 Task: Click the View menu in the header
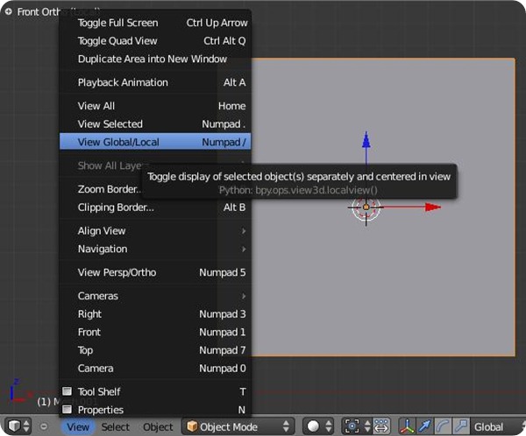78,426
